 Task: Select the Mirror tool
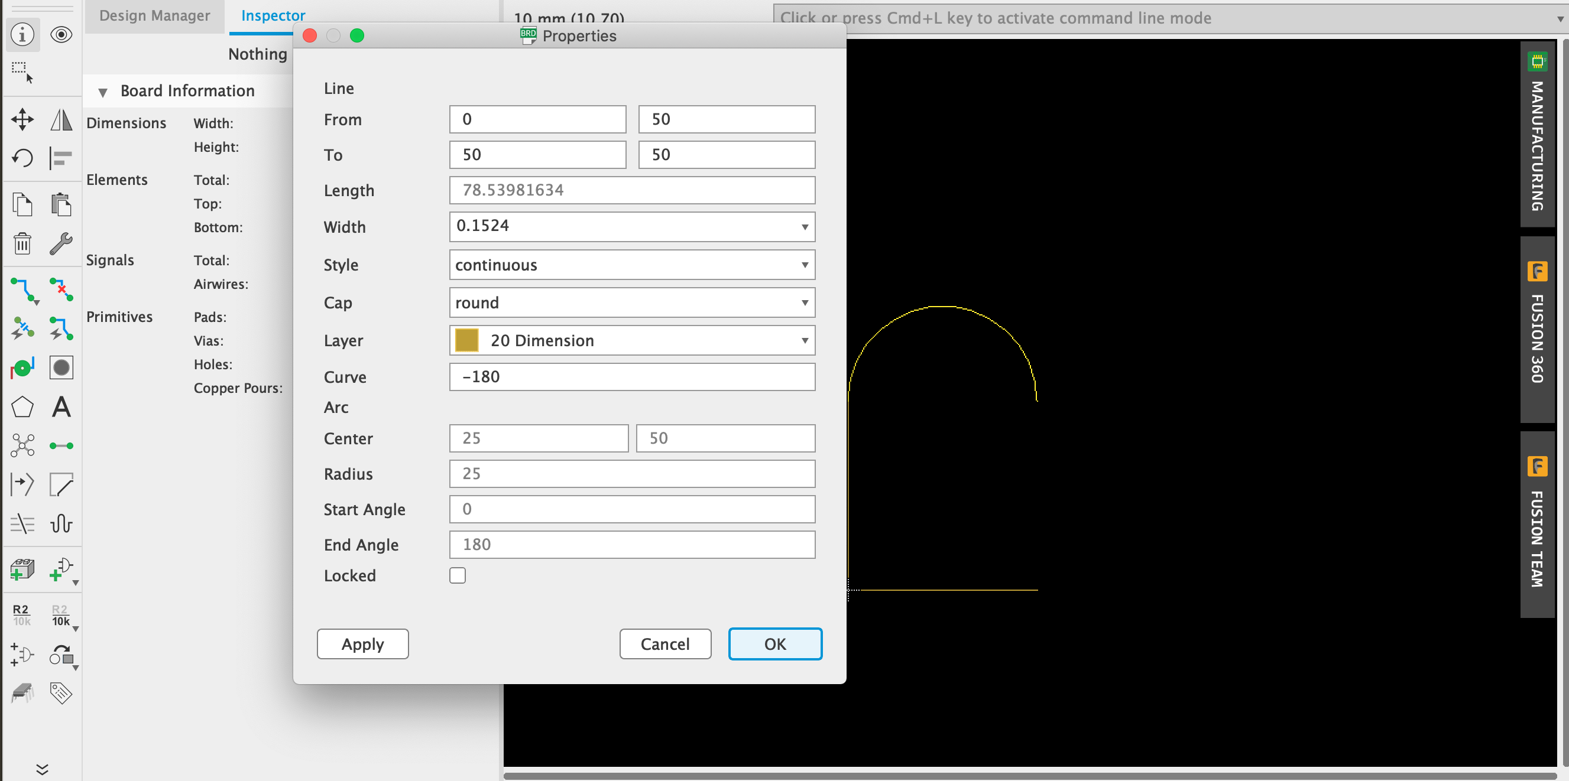pos(61,119)
